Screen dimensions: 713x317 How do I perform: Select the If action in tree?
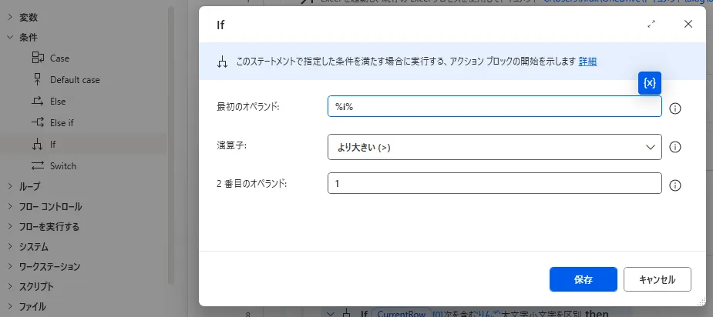click(52, 144)
